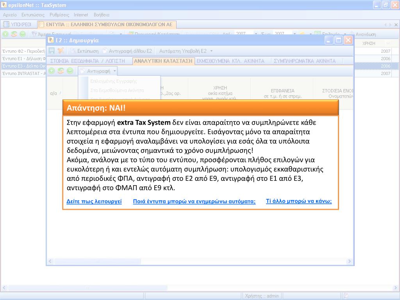This screenshot has height=300, width=400.
Task: Close the E2 :: Δημιουργία window
Action: 348,40
